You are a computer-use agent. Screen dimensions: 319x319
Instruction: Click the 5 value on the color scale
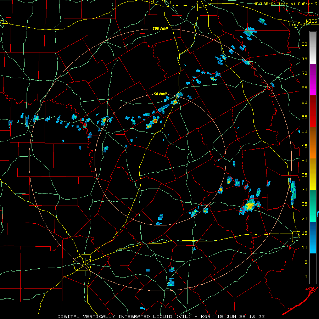tap(306, 262)
